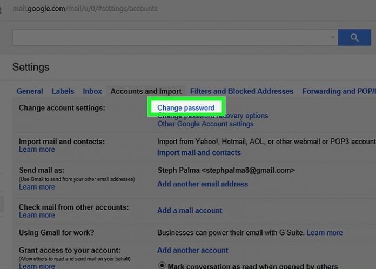Open Learn more under Import mail and contacts

coord(37,150)
